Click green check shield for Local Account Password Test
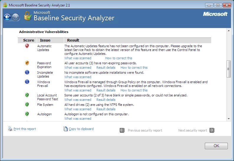This screenshot has width=234, height=161. click(x=27, y=95)
